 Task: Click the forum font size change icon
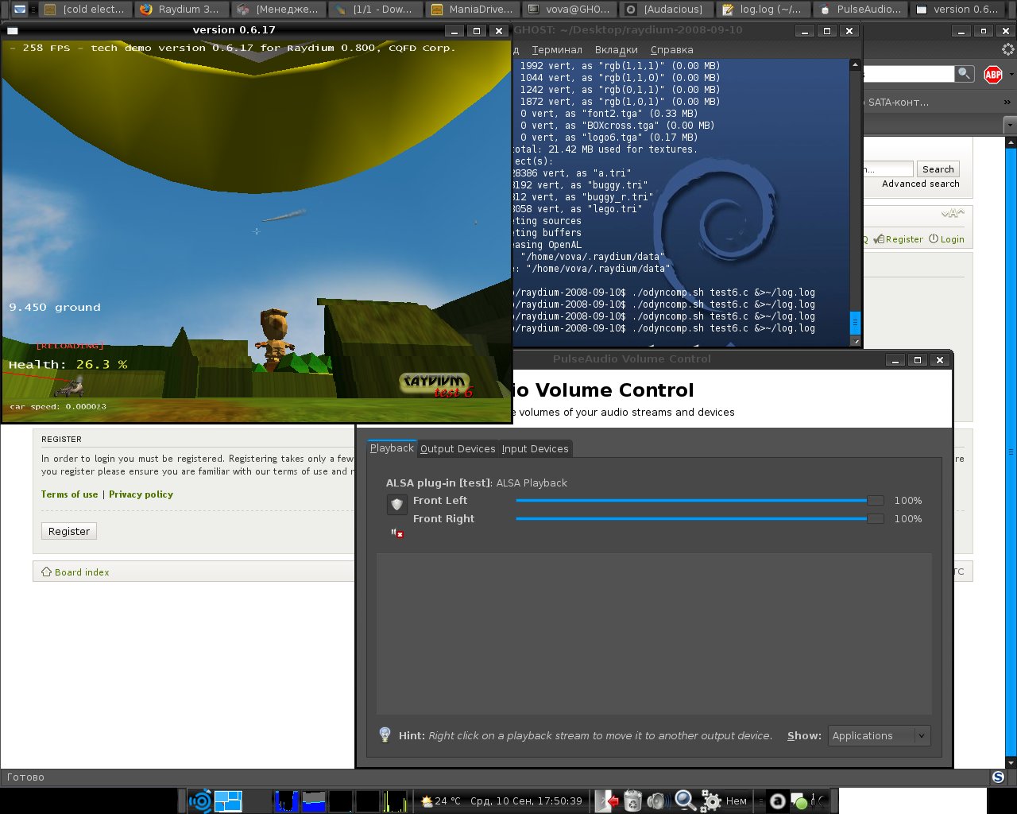pos(953,214)
